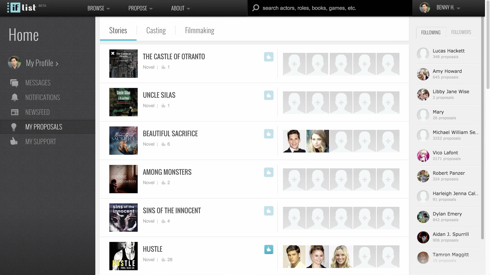This screenshot has width=490, height=275.
Task: Click the search magnifier icon
Action: [256, 8]
